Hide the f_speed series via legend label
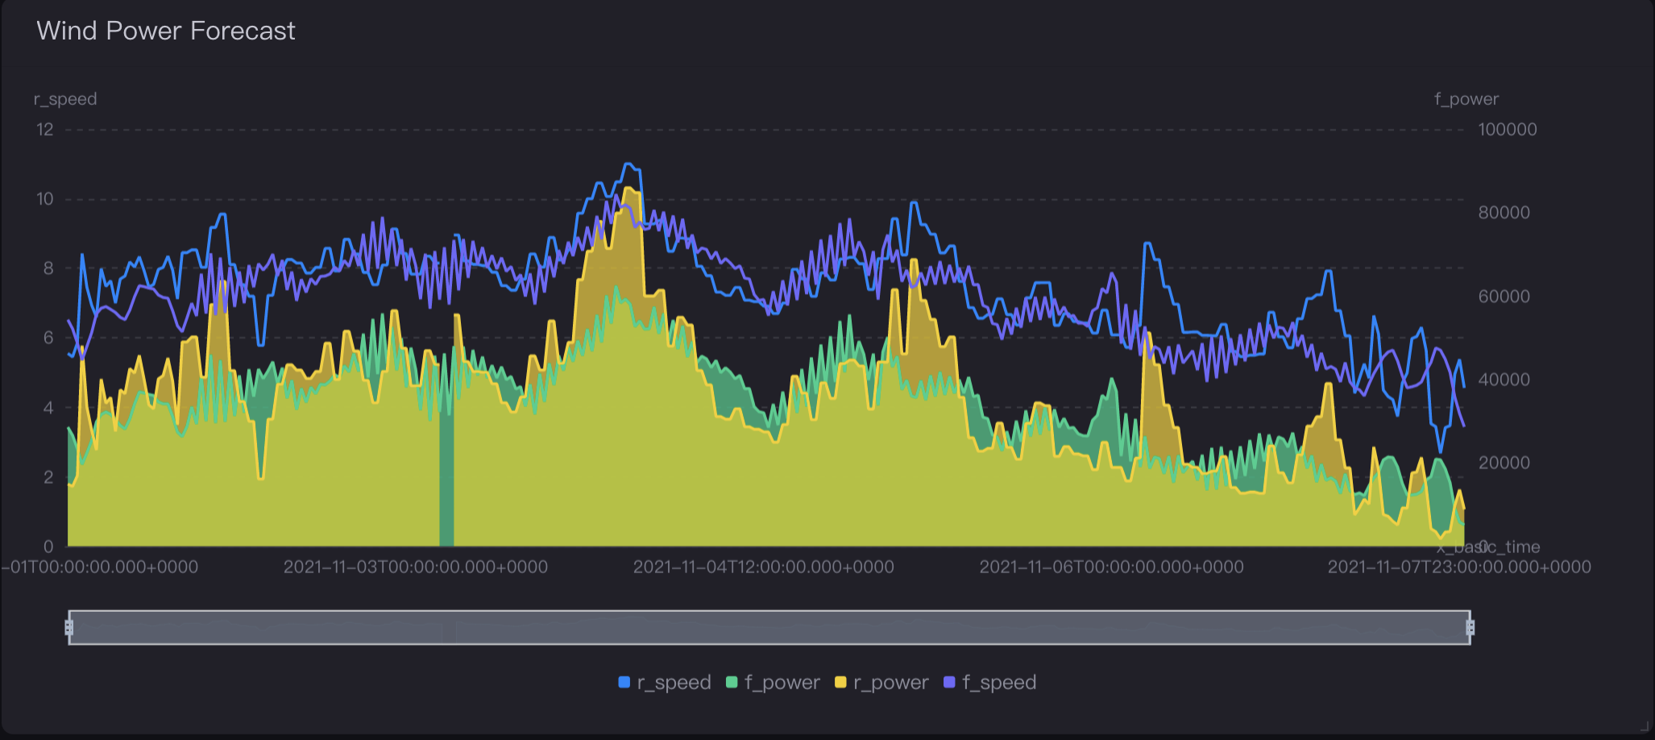The width and height of the screenshot is (1655, 740). pyautogui.click(x=999, y=683)
